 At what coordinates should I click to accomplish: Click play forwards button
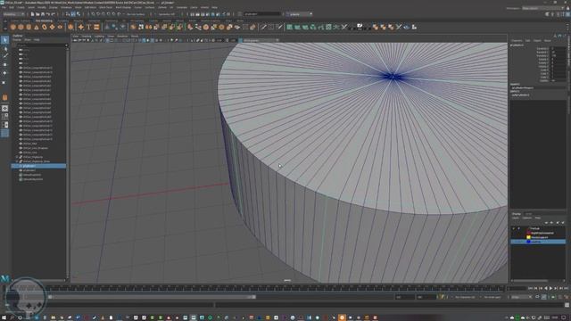point(550,288)
